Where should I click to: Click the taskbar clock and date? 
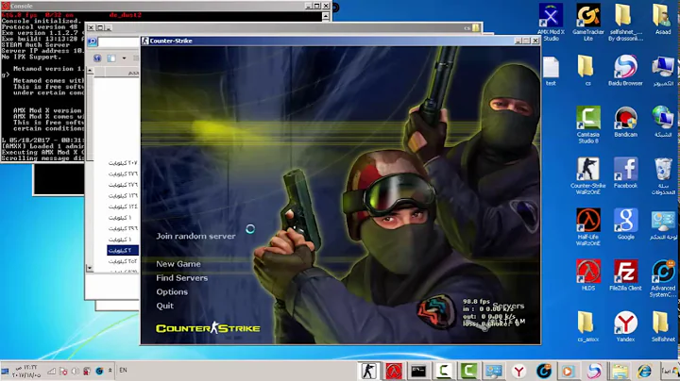27,371
